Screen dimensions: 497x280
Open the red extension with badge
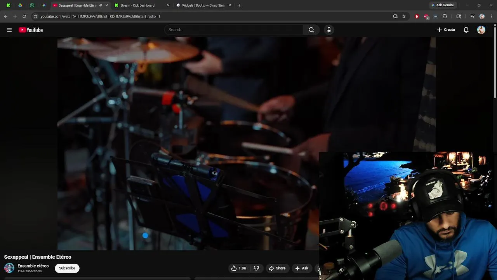[426, 16]
